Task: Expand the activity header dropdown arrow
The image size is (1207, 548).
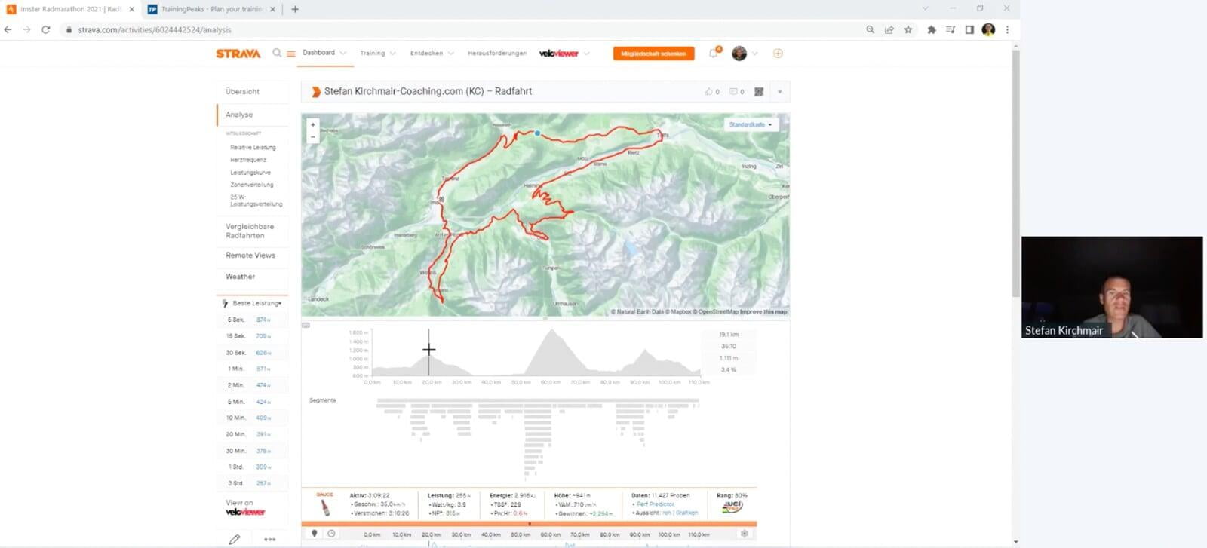Action: point(779,92)
